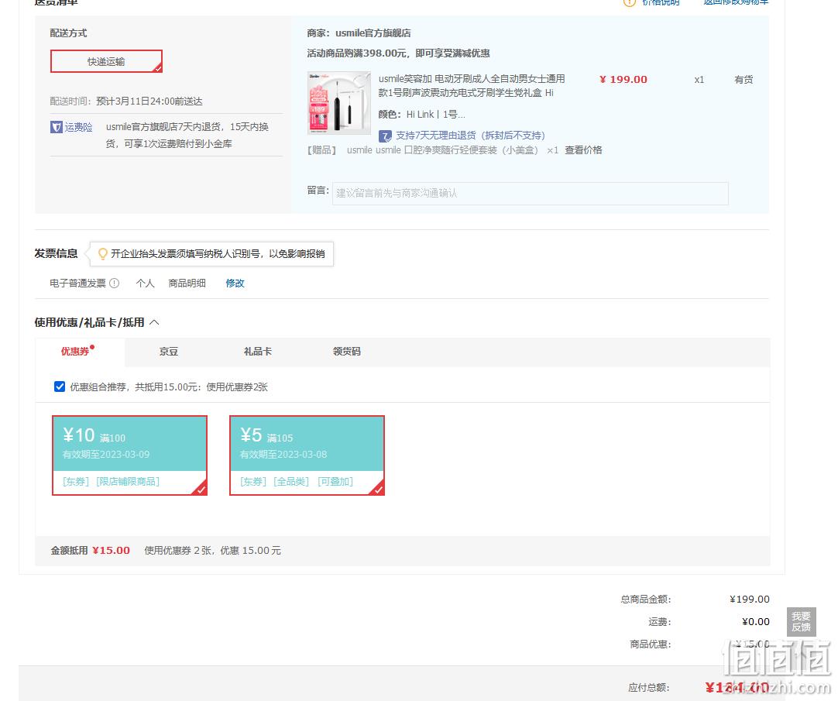Click the product quantity x1
838x701 pixels.
pos(699,80)
